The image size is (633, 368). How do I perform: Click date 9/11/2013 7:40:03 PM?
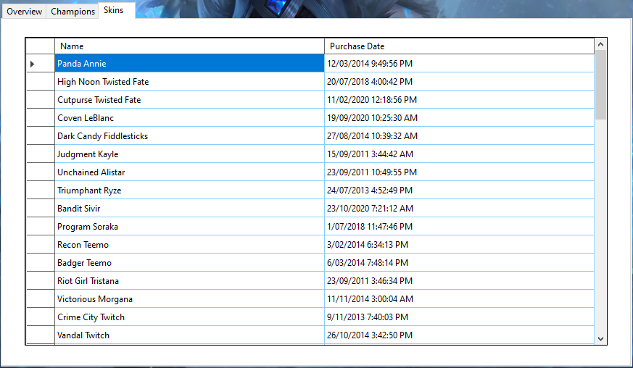[x=459, y=317]
